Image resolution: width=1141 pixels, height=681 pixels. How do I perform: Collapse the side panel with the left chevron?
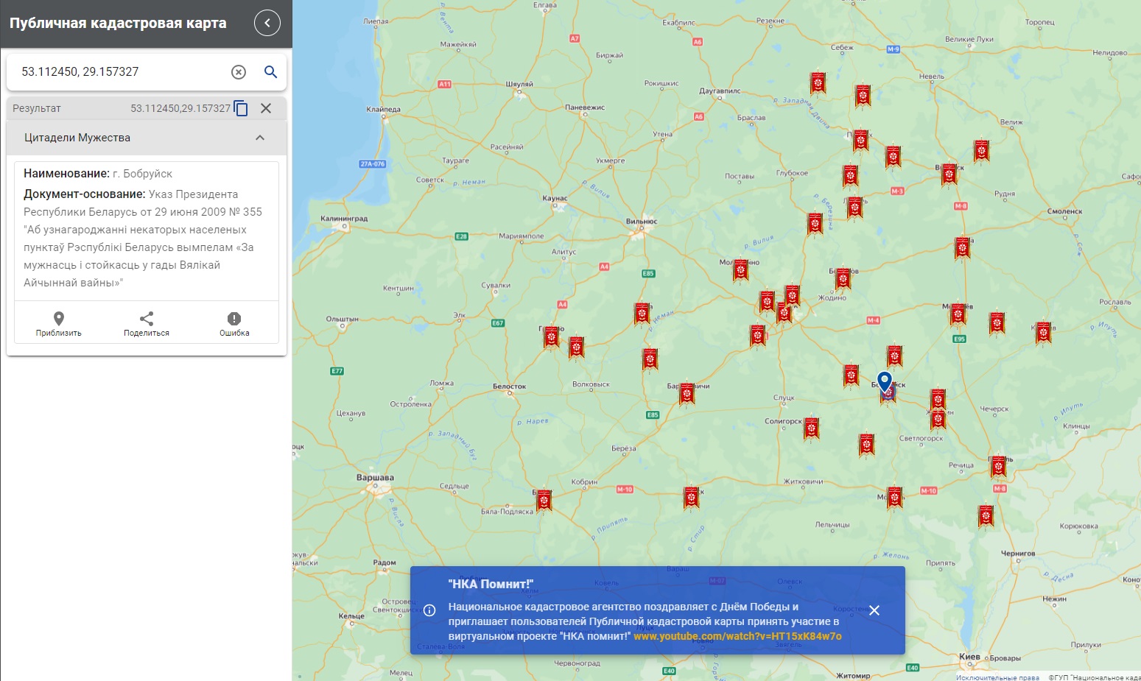(x=267, y=23)
